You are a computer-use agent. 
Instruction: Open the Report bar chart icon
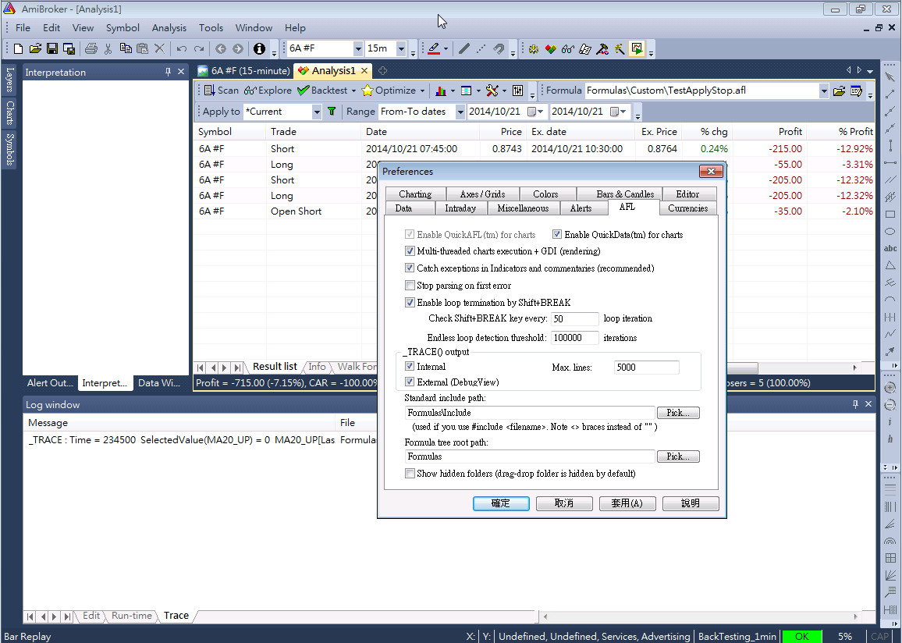(x=441, y=91)
